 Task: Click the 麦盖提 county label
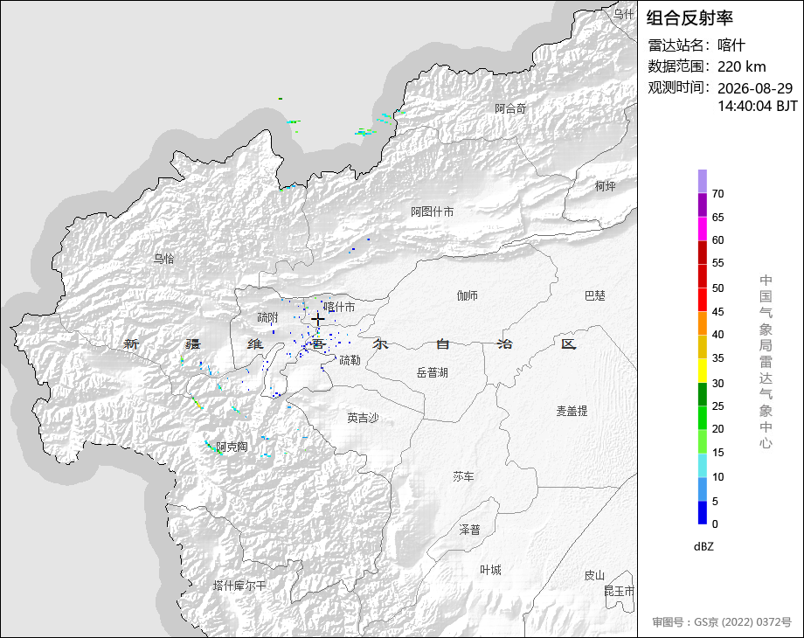click(x=572, y=411)
